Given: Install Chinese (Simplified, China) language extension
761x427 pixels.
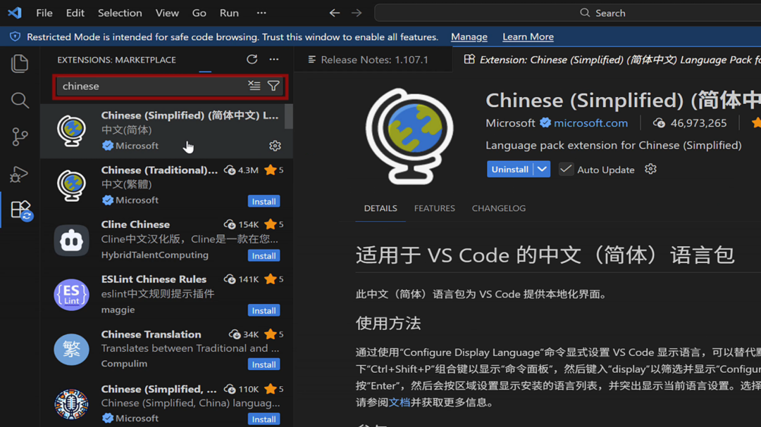Looking at the screenshot, I should point(264,419).
